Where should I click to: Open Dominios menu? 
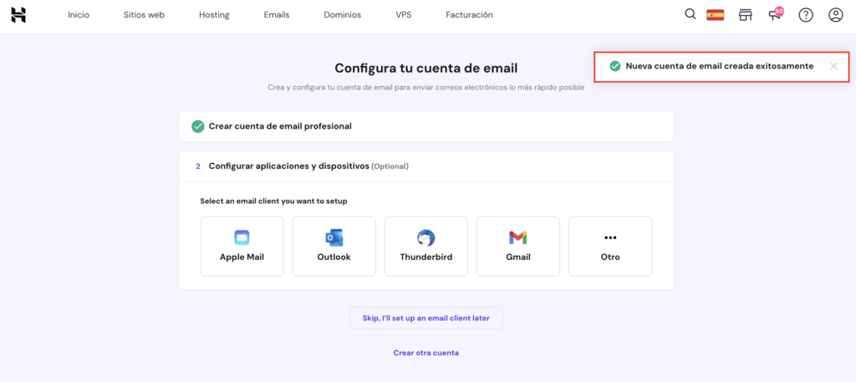pos(342,15)
